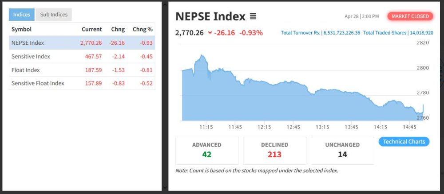444x194 pixels.
Task: Click the red down-arrow change indicator
Action: pyautogui.click(x=210, y=33)
